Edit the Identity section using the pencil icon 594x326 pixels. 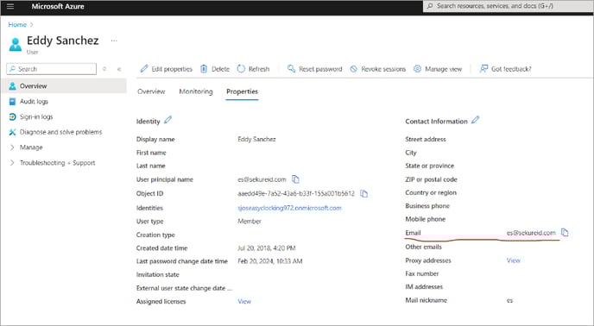[167, 120]
